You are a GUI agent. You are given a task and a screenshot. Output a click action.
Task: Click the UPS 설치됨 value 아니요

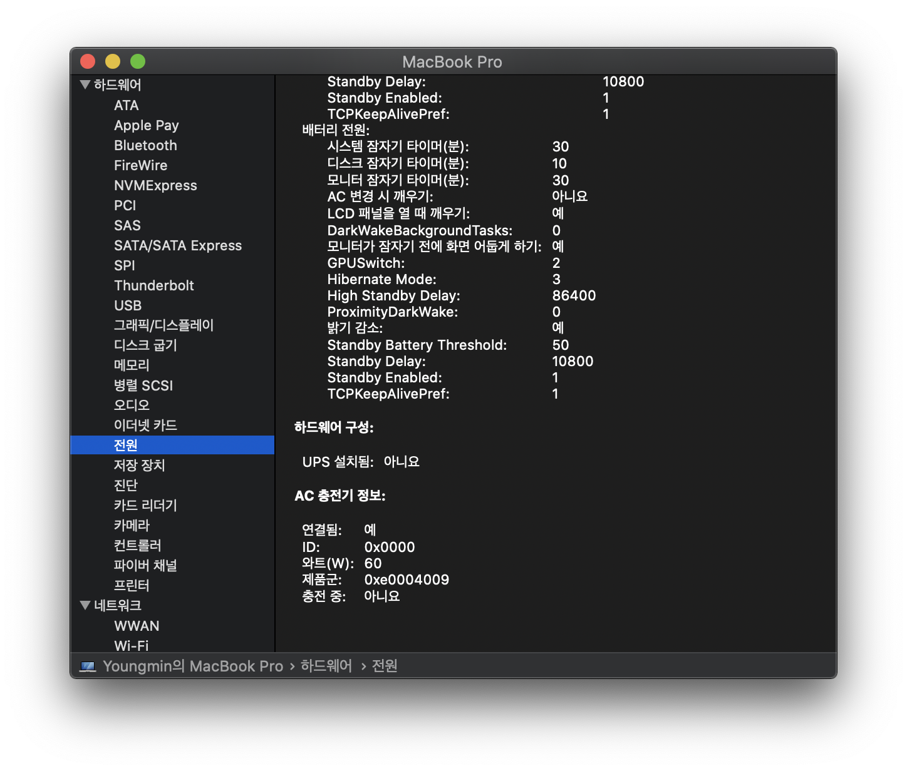tap(402, 462)
